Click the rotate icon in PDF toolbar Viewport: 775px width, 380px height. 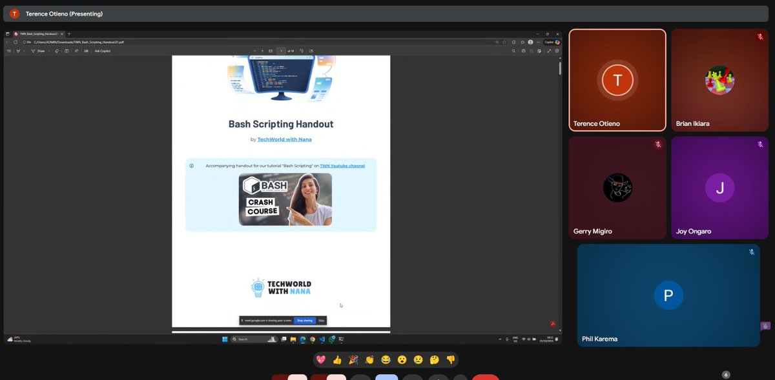tap(301, 51)
